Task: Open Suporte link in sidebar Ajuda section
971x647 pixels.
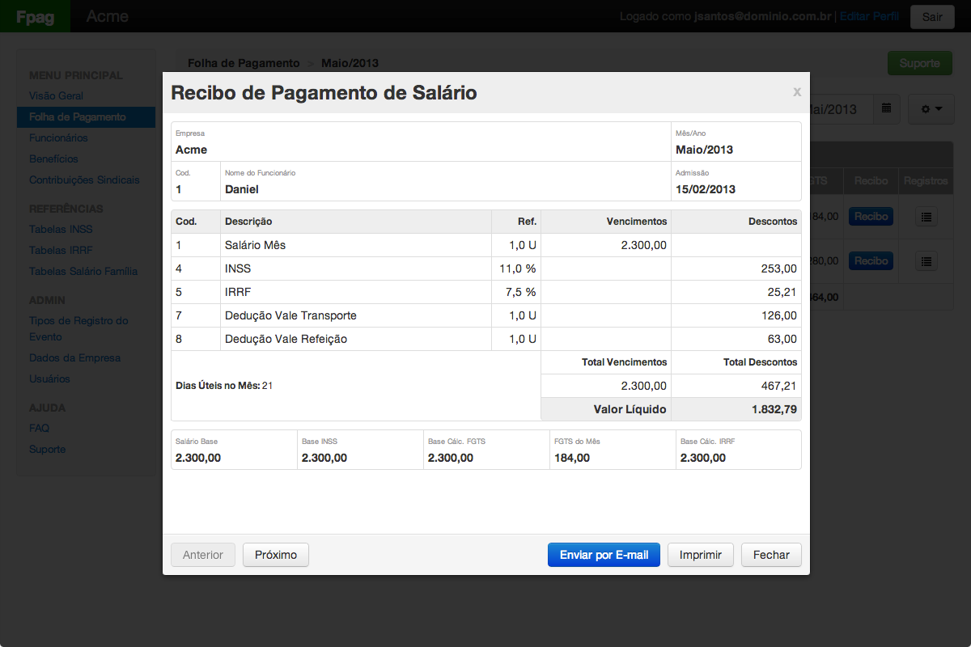Action: (47, 449)
